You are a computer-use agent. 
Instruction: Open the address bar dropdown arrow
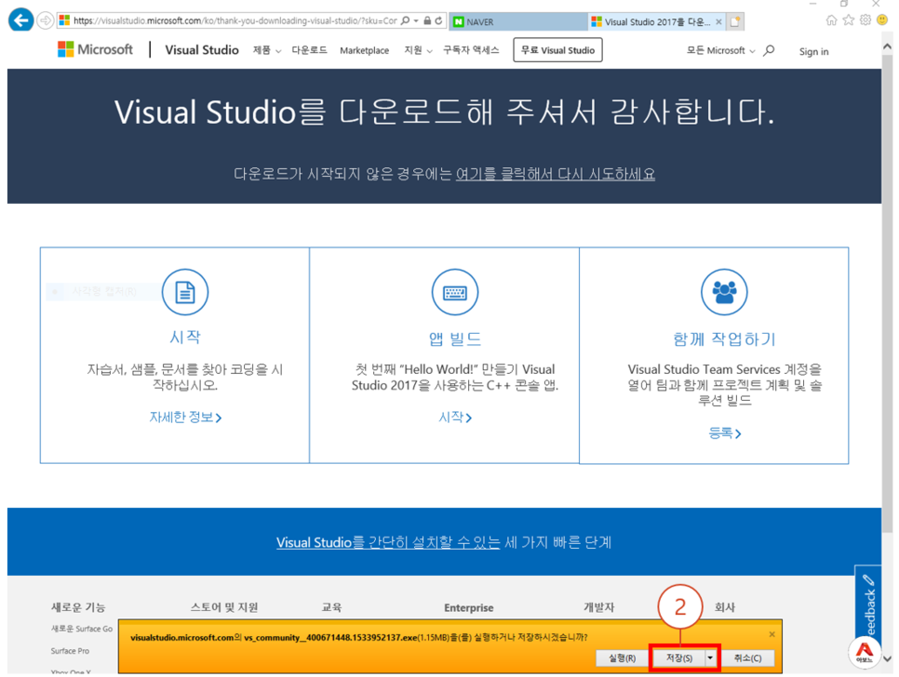(416, 20)
